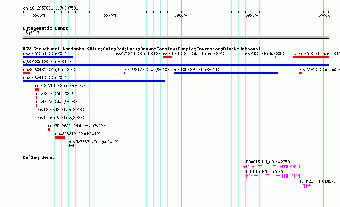Click the 69800k ruler label
The image size is (340, 207).
click(181, 15)
